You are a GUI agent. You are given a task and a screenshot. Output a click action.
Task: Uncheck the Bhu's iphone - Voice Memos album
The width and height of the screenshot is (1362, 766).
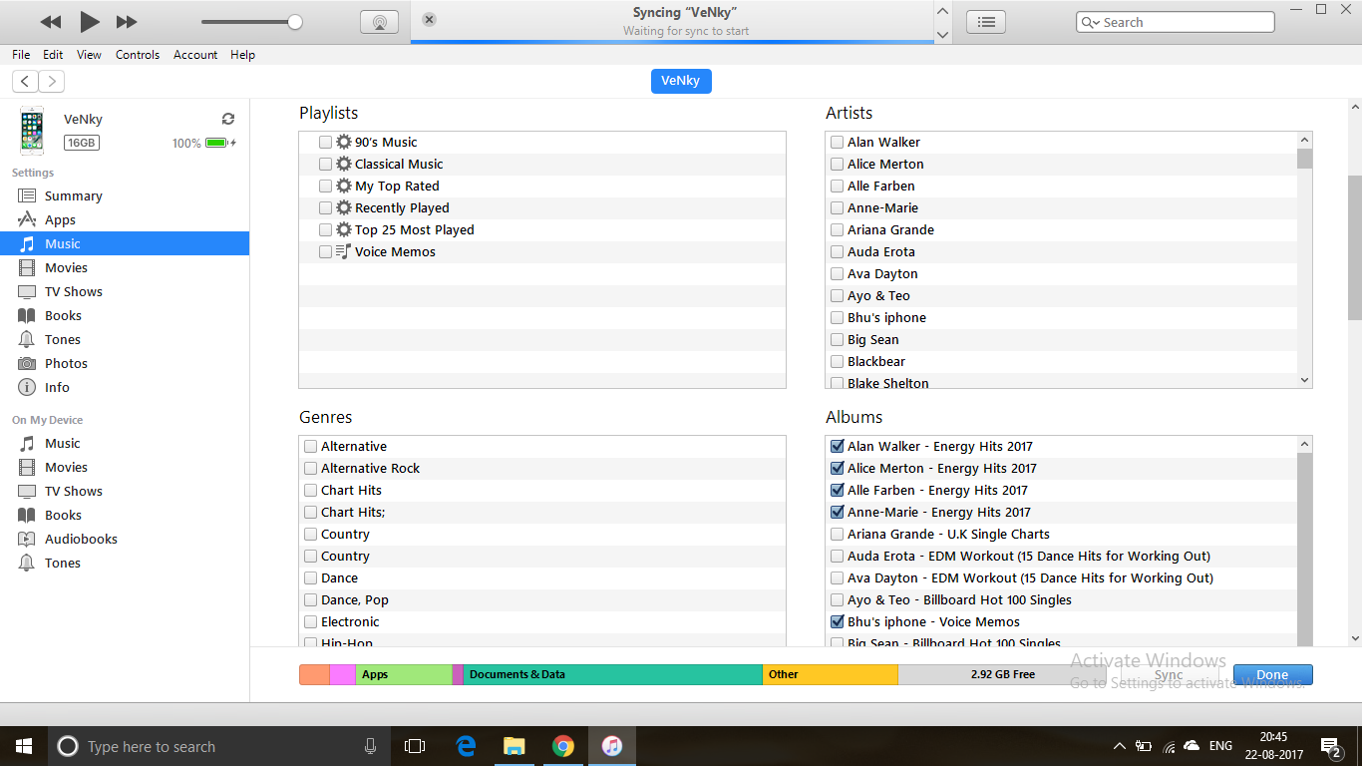click(x=838, y=622)
